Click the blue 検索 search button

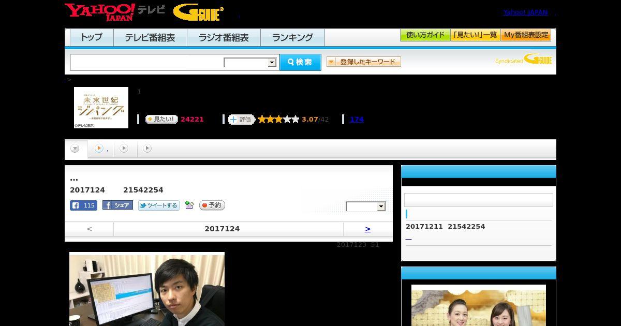(x=300, y=62)
